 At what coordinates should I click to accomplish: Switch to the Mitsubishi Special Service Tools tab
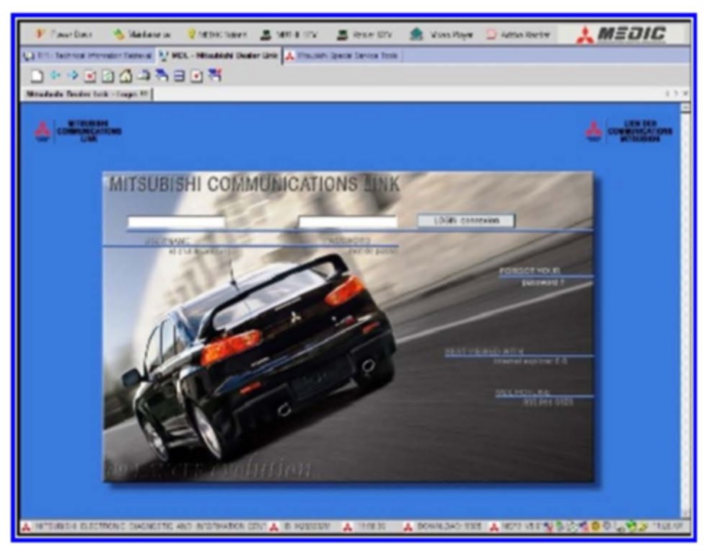[343, 56]
